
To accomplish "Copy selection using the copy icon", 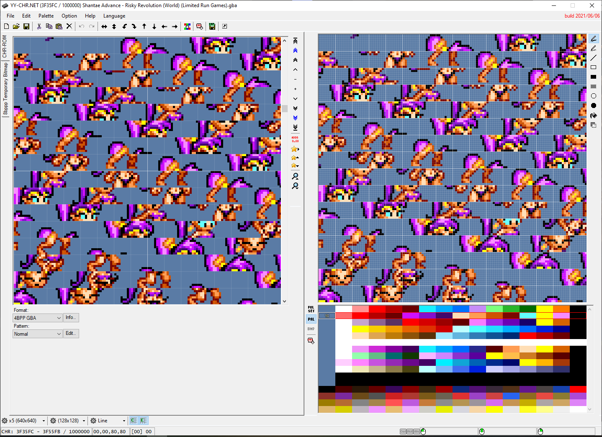I will [49, 26].
